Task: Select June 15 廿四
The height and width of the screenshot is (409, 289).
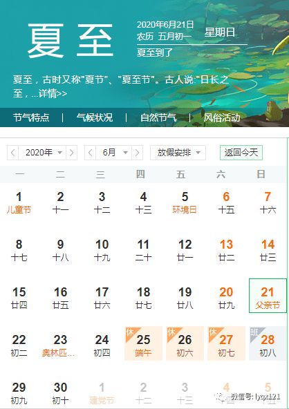Action: (19, 298)
